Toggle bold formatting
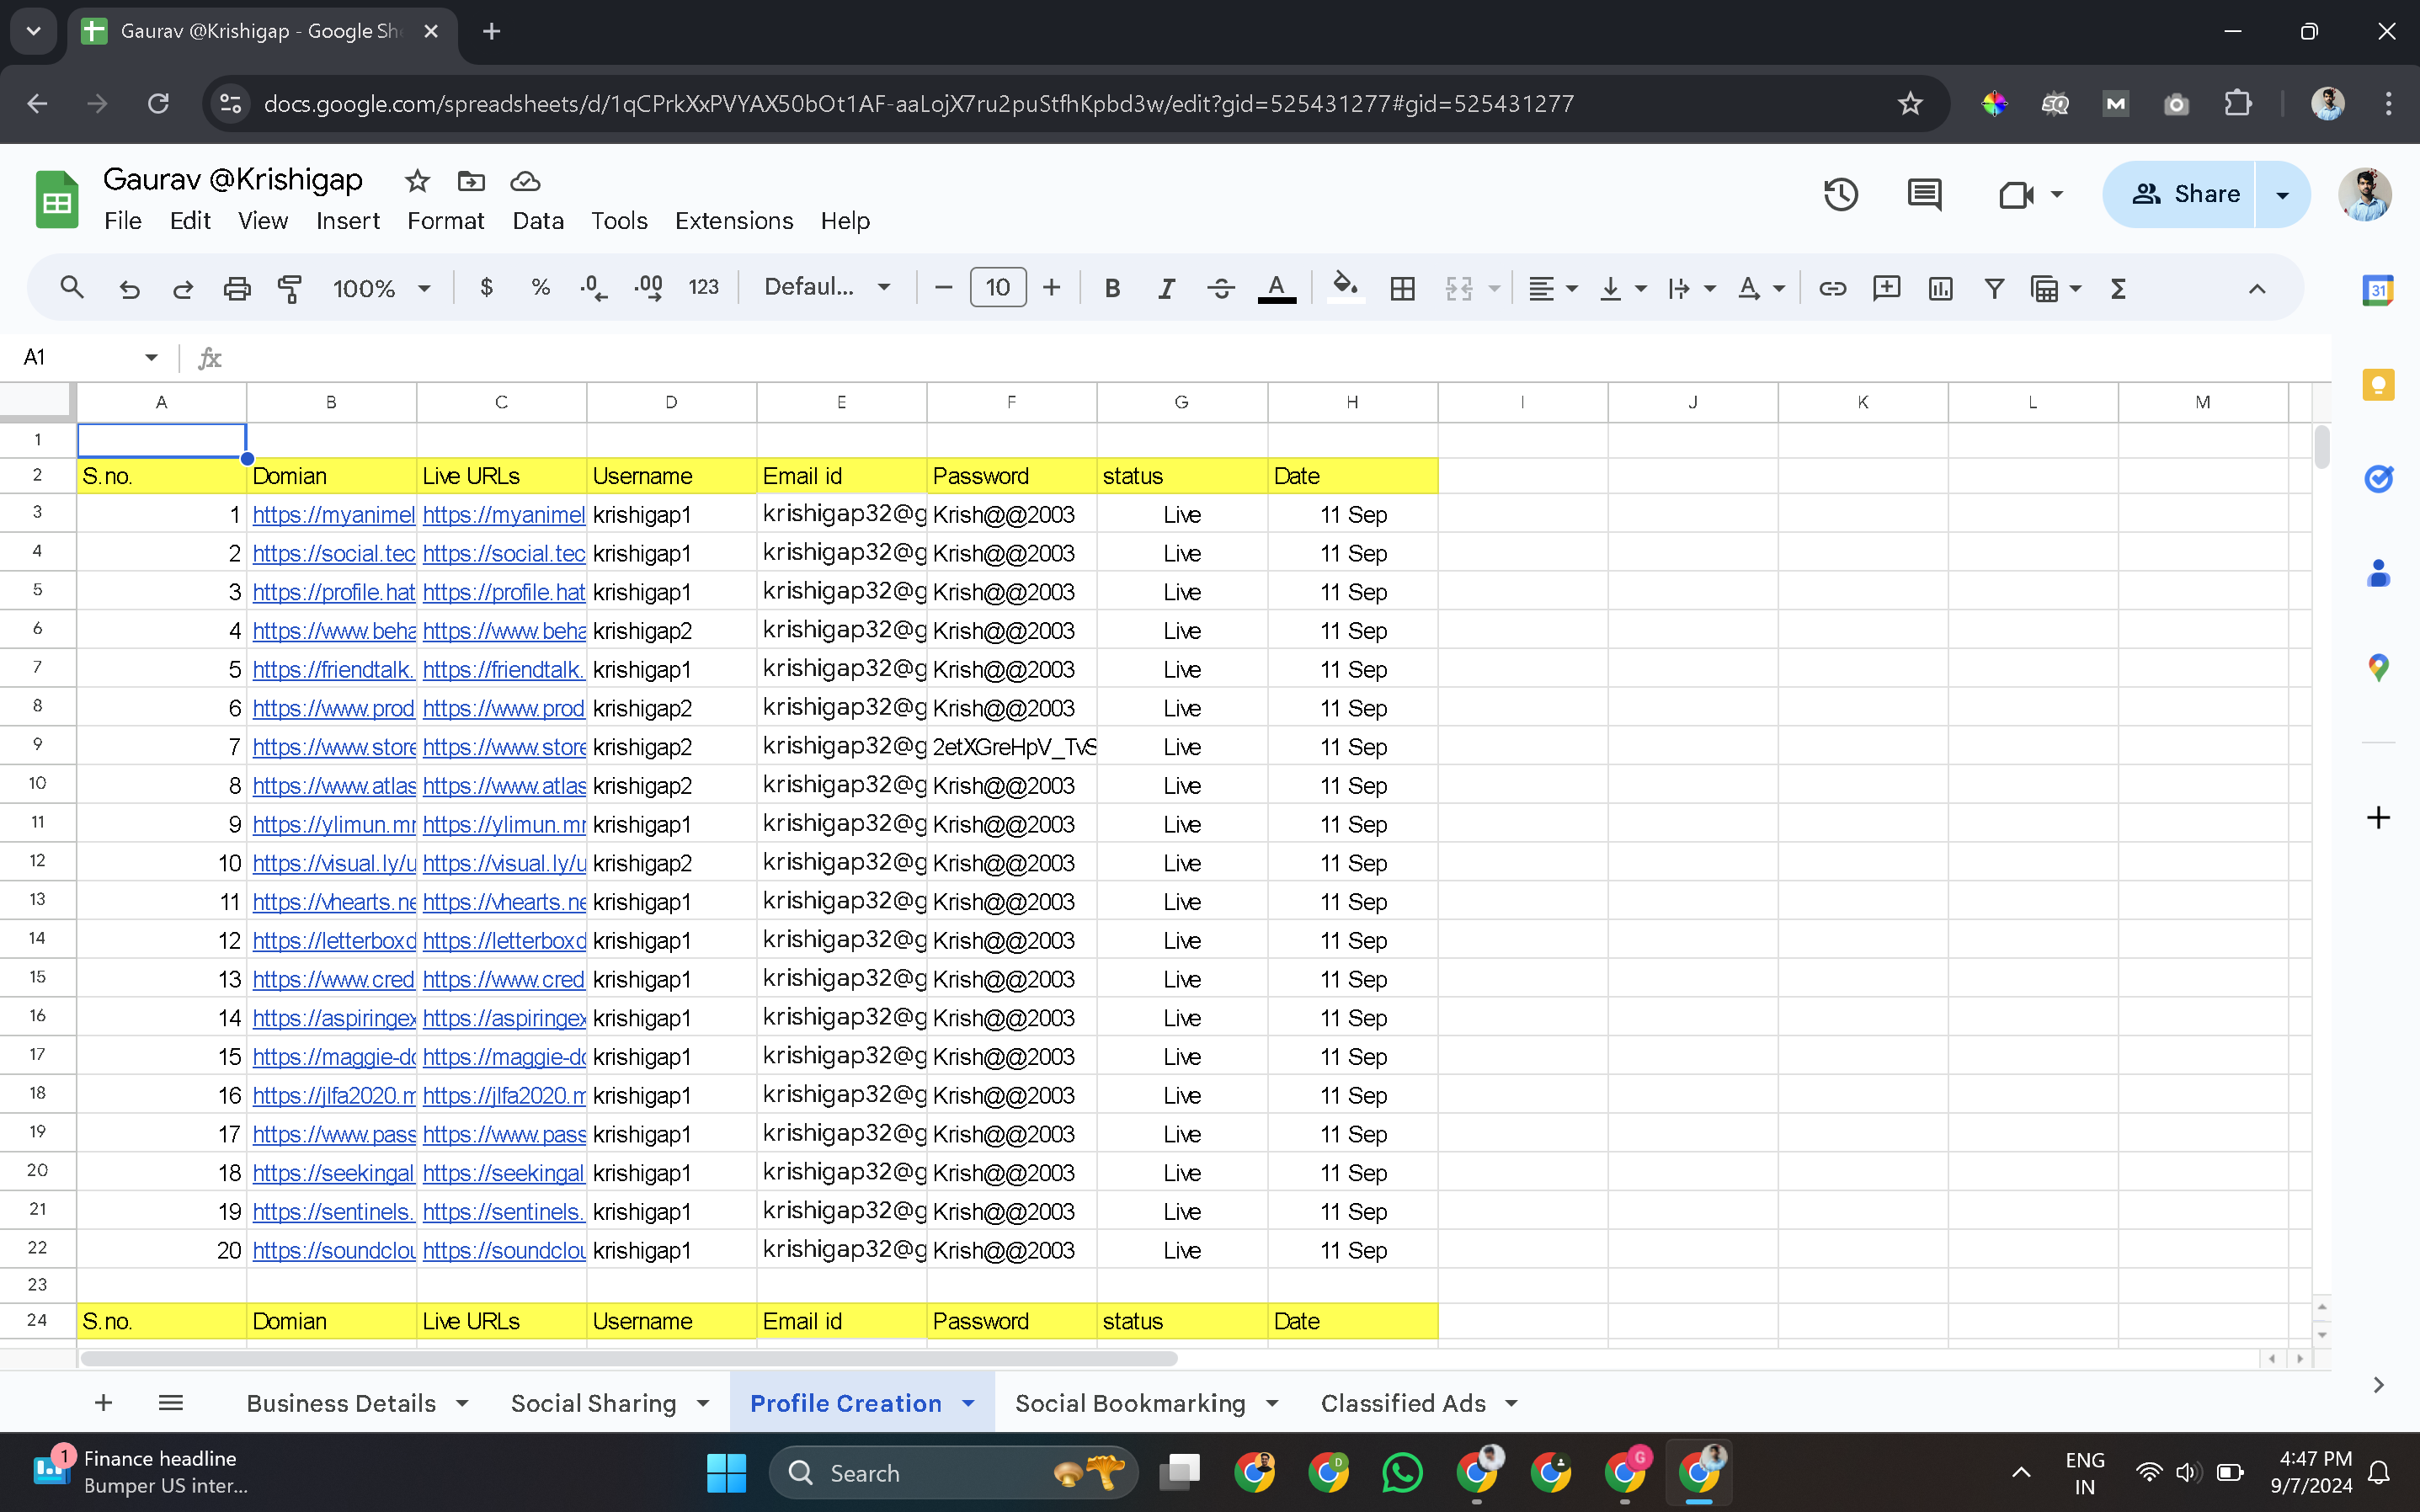The height and width of the screenshot is (1512, 2420). point(1112,288)
